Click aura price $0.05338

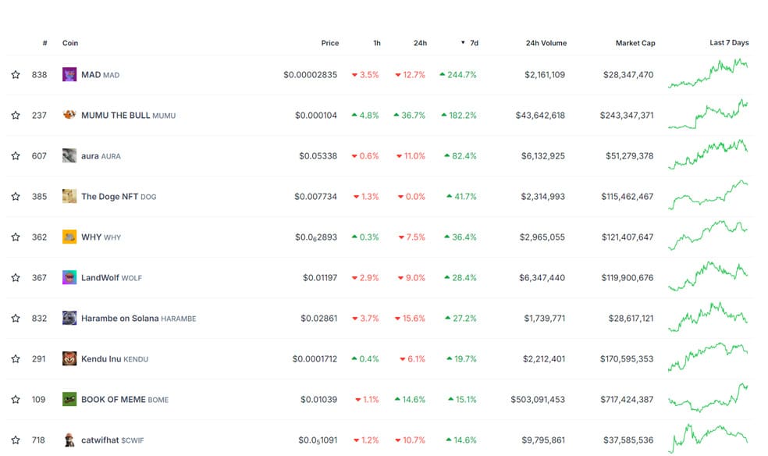point(318,156)
